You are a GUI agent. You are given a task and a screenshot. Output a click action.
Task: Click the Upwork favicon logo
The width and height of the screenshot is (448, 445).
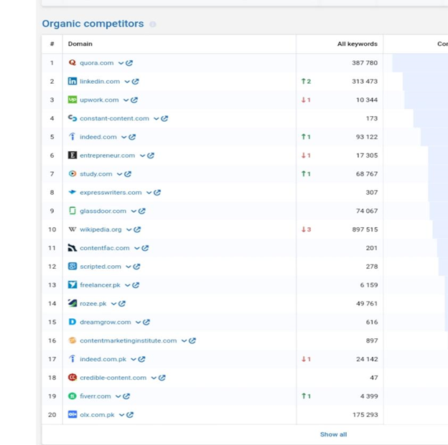[73, 100]
